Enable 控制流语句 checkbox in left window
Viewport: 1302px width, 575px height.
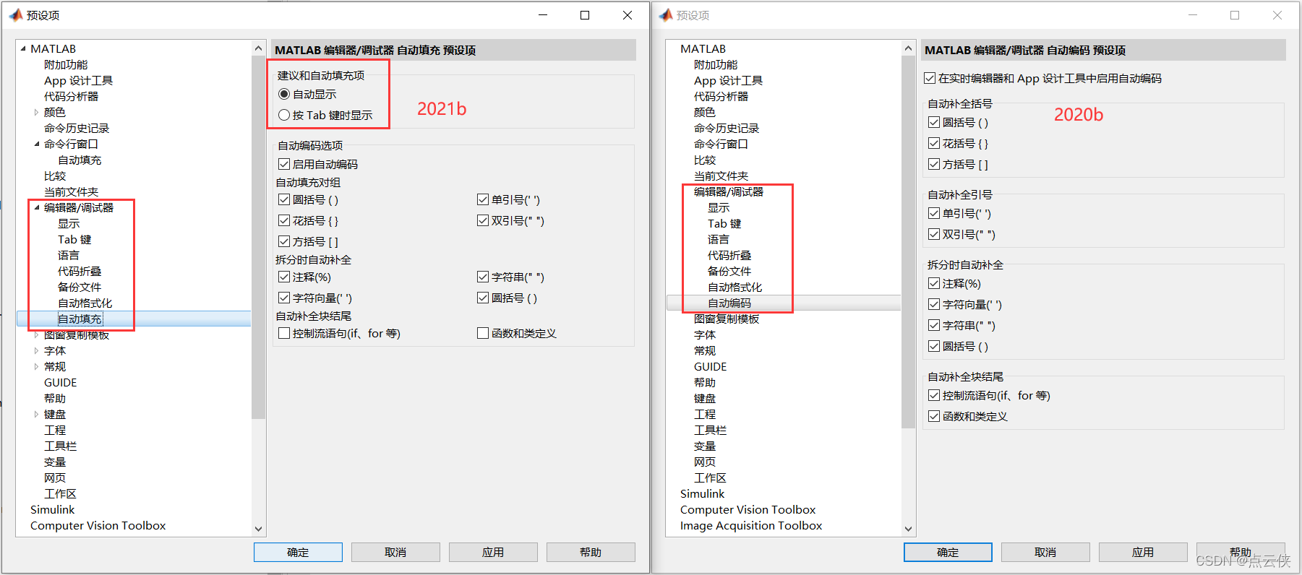click(x=284, y=334)
